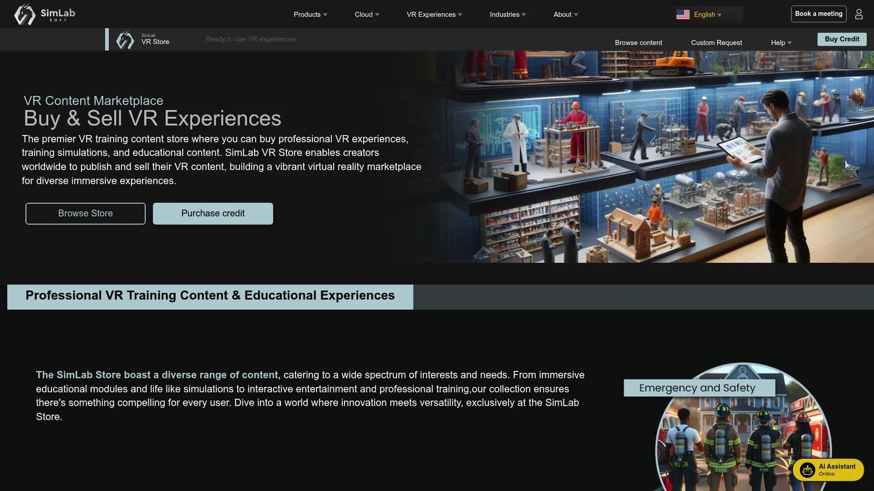
Task: Click the Book a meeting button
Action: pos(819,14)
